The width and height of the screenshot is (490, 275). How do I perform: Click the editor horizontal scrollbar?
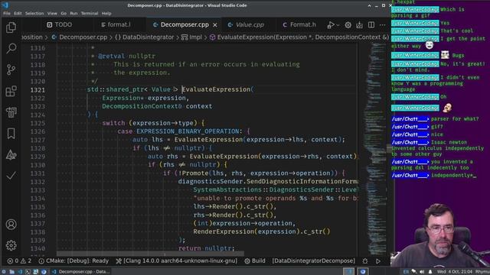pyautogui.click(x=150, y=254)
